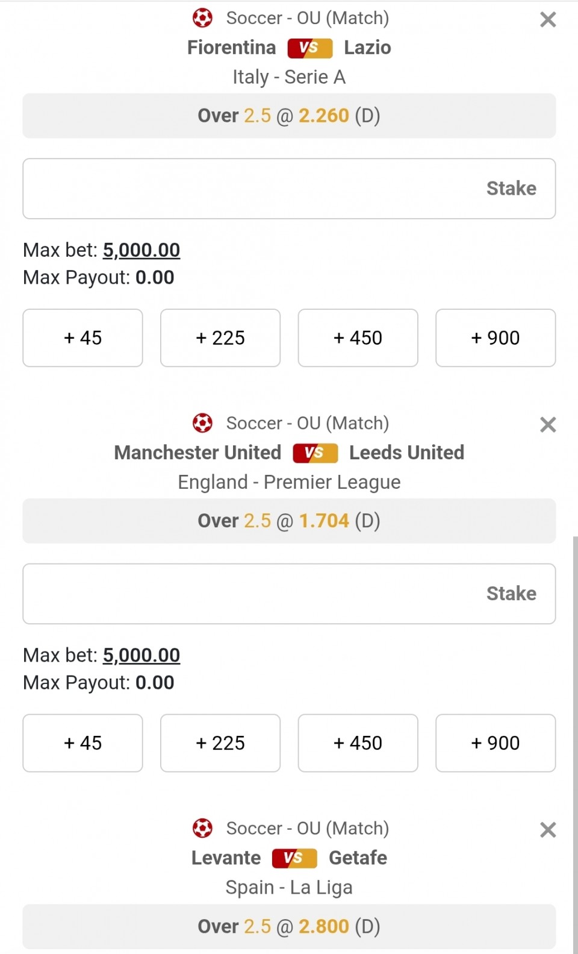
Task: Add 450 to Fiorentina vs Lazio stake
Action: pos(358,338)
